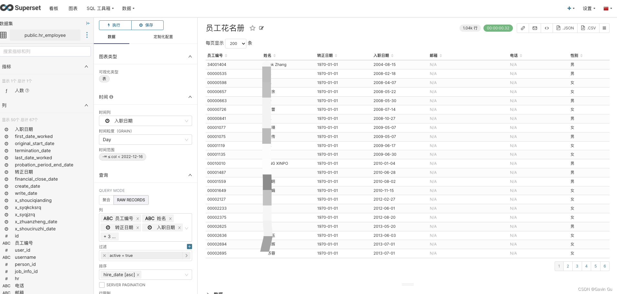617x294 pixels.
Task: Edit time range -∞ ≤ col < 2022-12-16
Action: [x=123, y=157]
